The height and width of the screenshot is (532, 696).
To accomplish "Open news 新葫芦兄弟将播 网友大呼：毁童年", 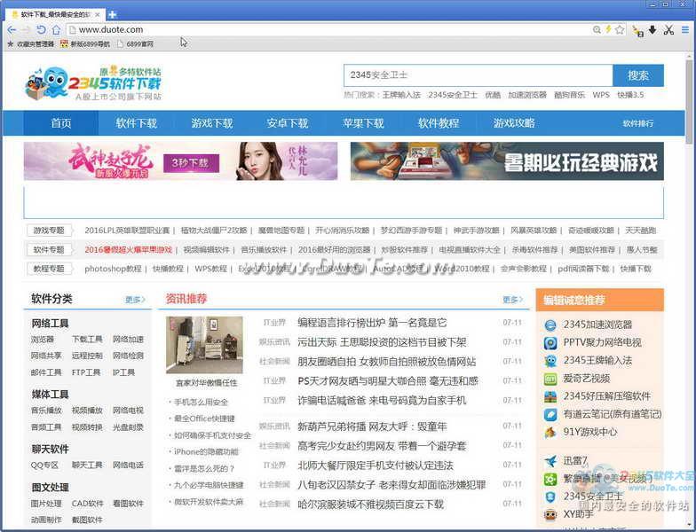I will (x=372, y=426).
